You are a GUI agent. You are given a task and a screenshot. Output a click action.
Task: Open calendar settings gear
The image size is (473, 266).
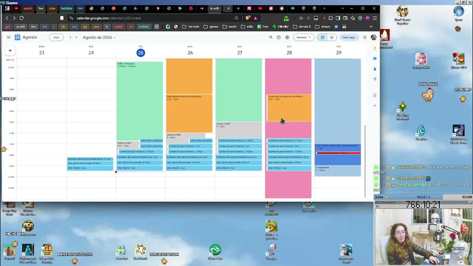(287, 37)
